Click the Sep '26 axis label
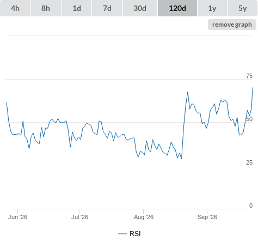 (207, 217)
